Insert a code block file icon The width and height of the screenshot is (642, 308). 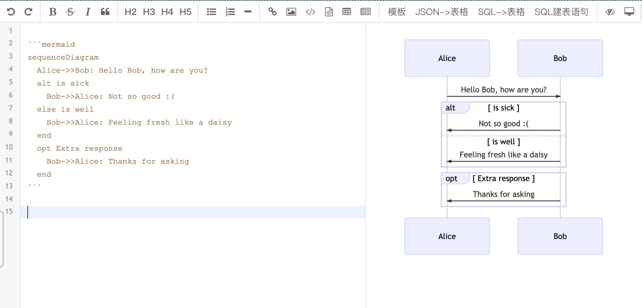tap(329, 12)
